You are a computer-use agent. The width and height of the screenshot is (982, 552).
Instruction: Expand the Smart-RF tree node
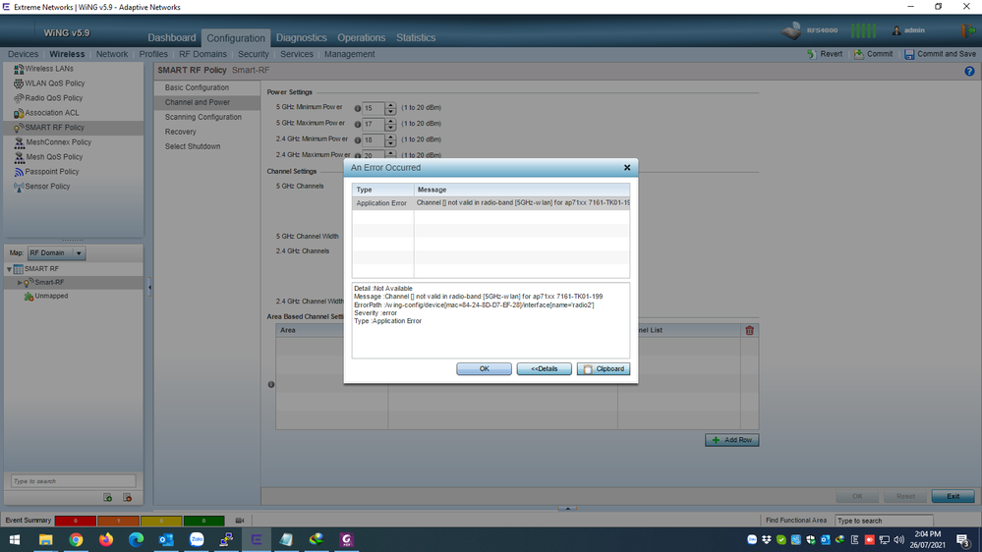coord(20,283)
